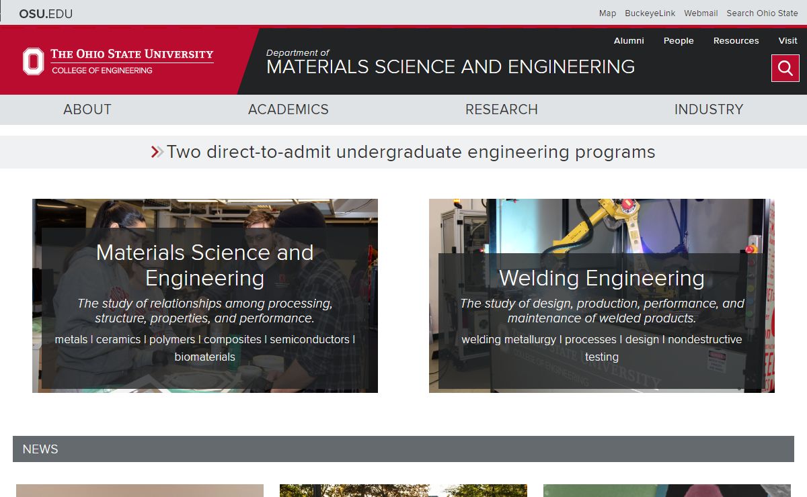
Task: Go to BuckeyeLink
Action: [x=650, y=13]
